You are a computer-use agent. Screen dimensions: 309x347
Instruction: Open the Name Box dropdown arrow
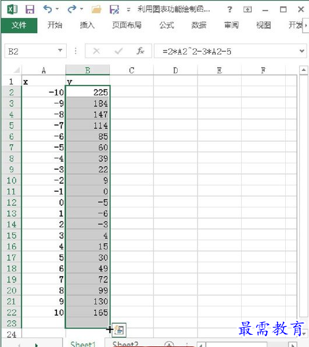60,51
